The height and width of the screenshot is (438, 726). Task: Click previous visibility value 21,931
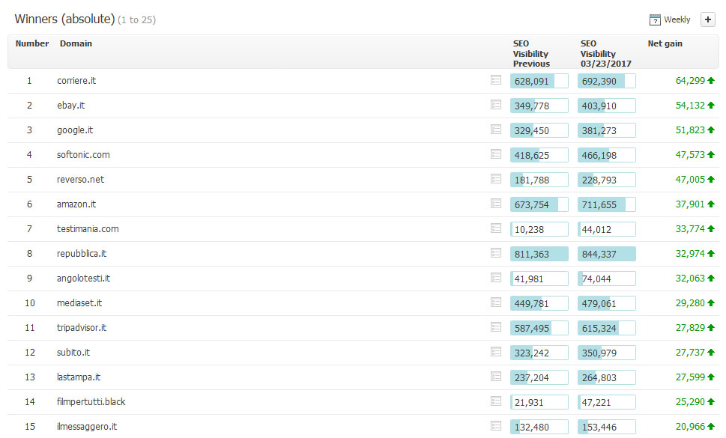[529, 402]
